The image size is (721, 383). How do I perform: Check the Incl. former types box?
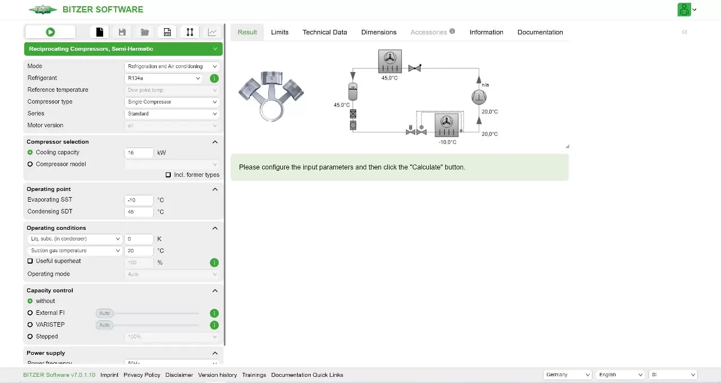point(168,175)
